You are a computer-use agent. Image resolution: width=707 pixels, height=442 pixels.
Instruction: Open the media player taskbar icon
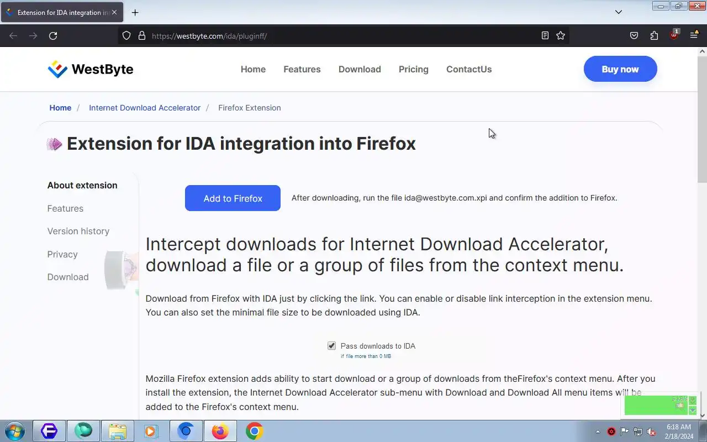pyautogui.click(x=151, y=431)
